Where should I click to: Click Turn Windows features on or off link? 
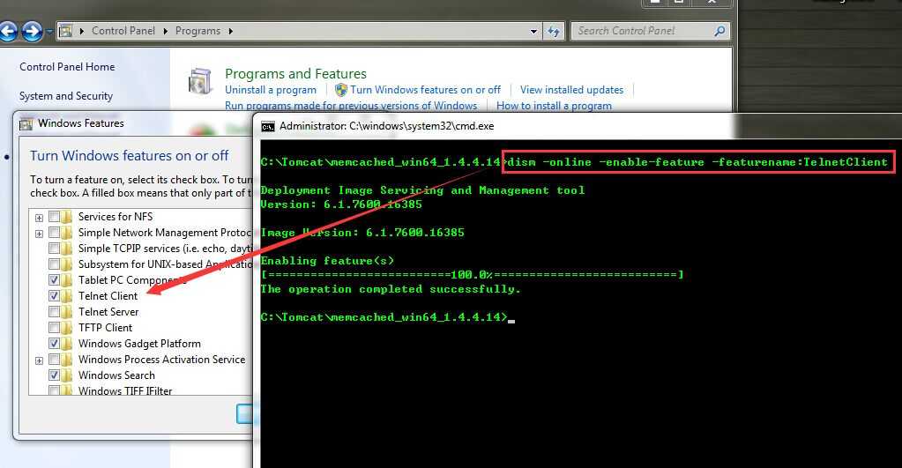(425, 90)
